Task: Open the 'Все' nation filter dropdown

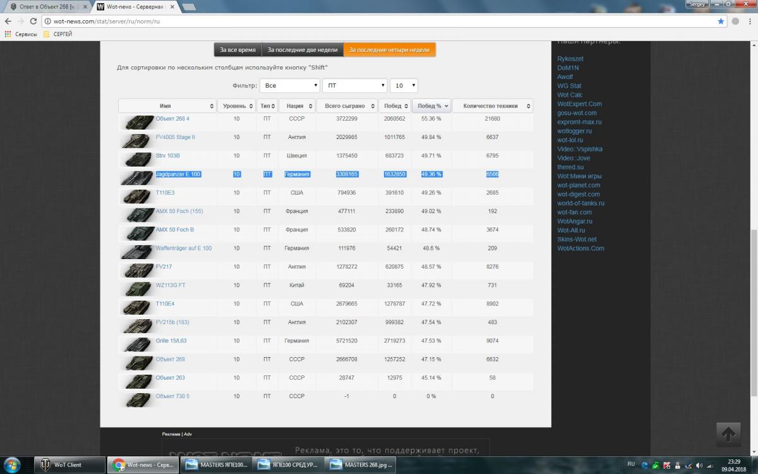Action: pos(289,85)
